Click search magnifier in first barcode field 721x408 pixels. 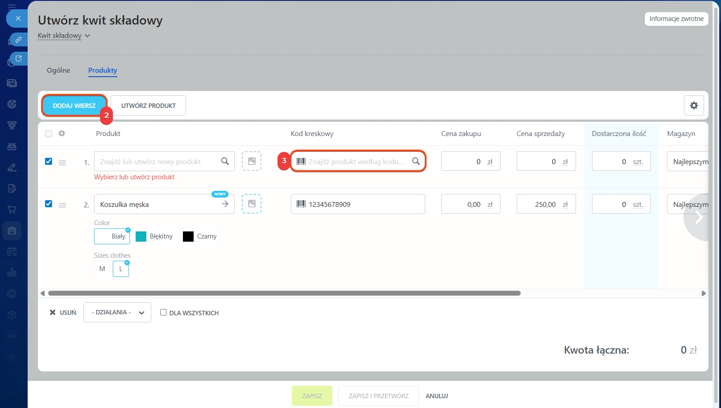pyautogui.click(x=416, y=161)
